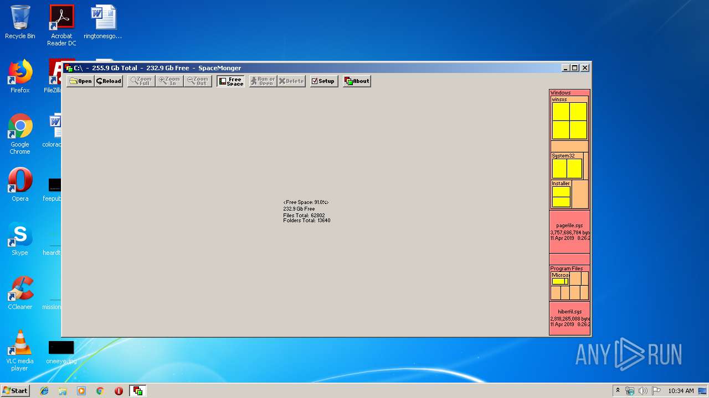Select the Skype desktop shortcut
The height and width of the screenshot is (398, 709).
(20, 239)
